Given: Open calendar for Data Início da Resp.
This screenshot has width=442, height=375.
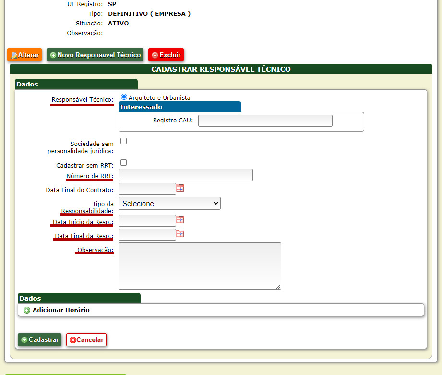Looking at the screenshot, I should pos(180,220).
